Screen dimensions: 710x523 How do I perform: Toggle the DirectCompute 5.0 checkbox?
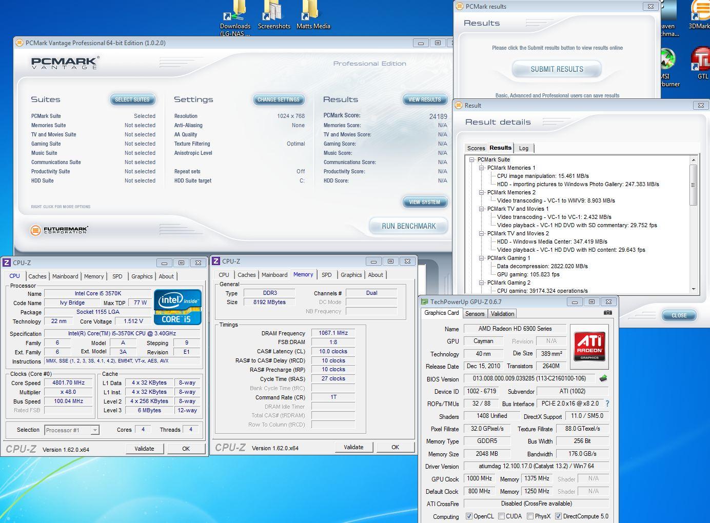pyautogui.click(x=558, y=516)
